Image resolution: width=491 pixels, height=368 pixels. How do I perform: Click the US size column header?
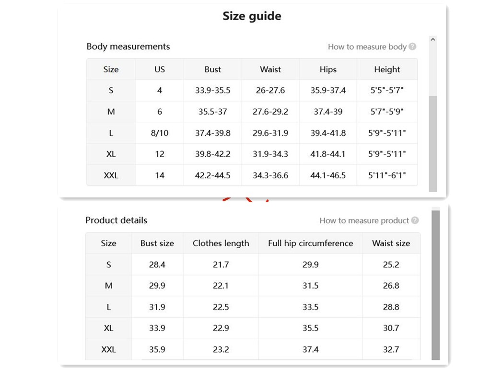(x=160, y=69)
